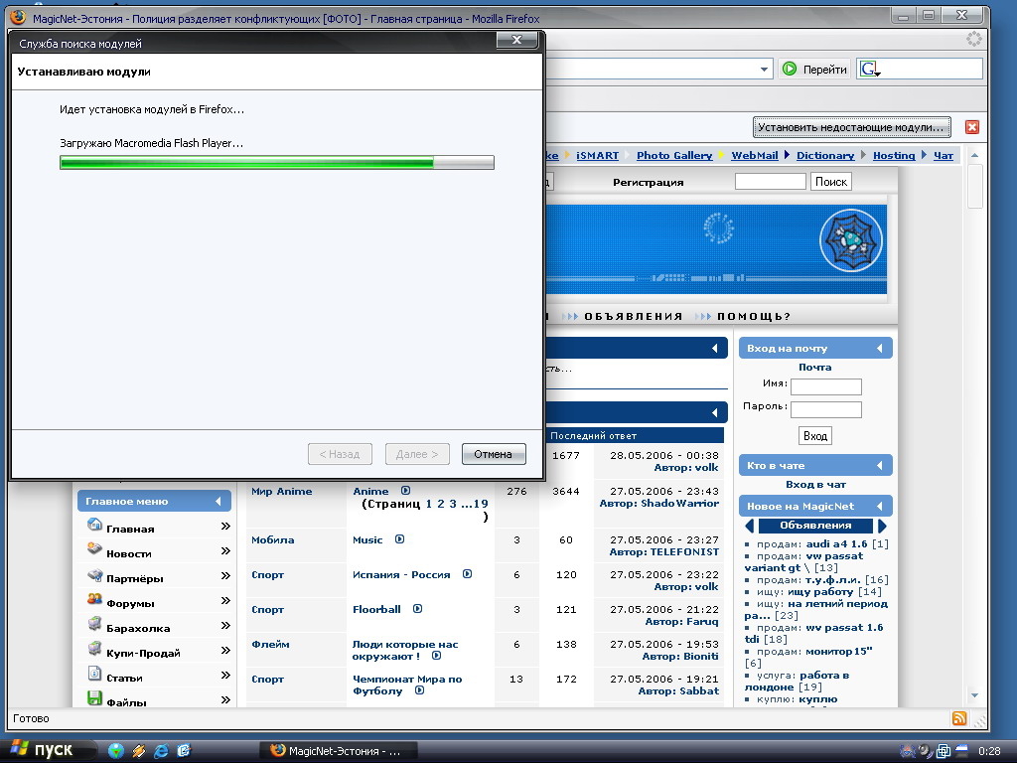Viewport: 1017px width, 763px height.
Task: Click the overlapping squares tray icon
Action: click(x=944, y=751)
